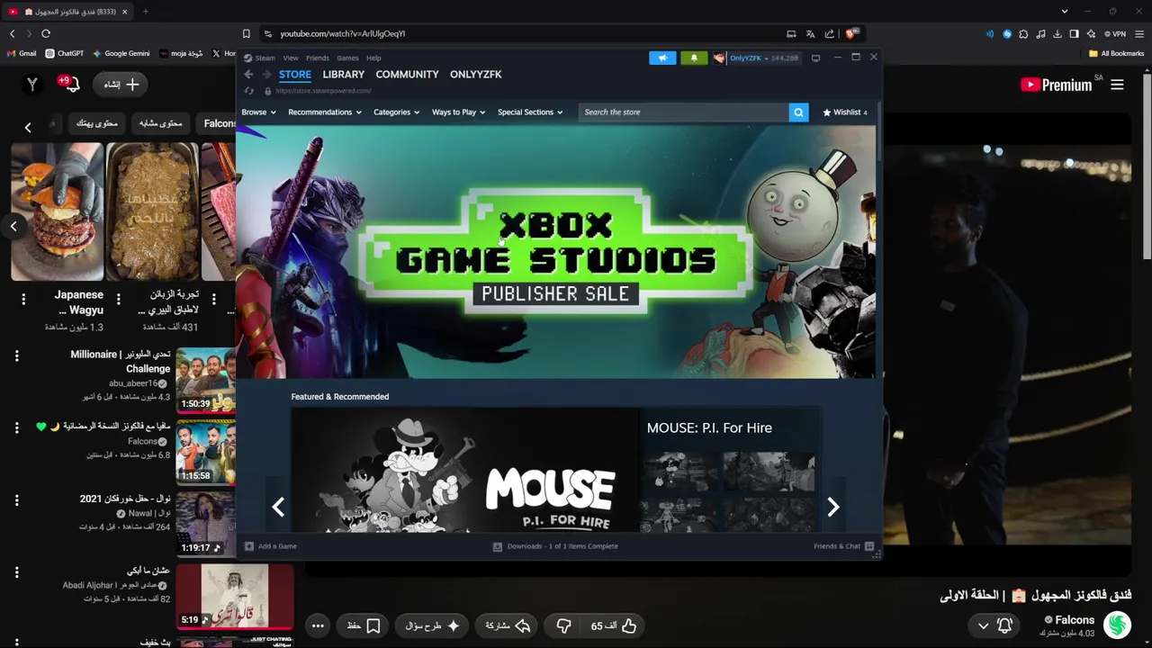Open the ONLYYZFK profile tab
Viewport: 1152px width, 648px height.
pyautogui.click(x=476, y=75)
